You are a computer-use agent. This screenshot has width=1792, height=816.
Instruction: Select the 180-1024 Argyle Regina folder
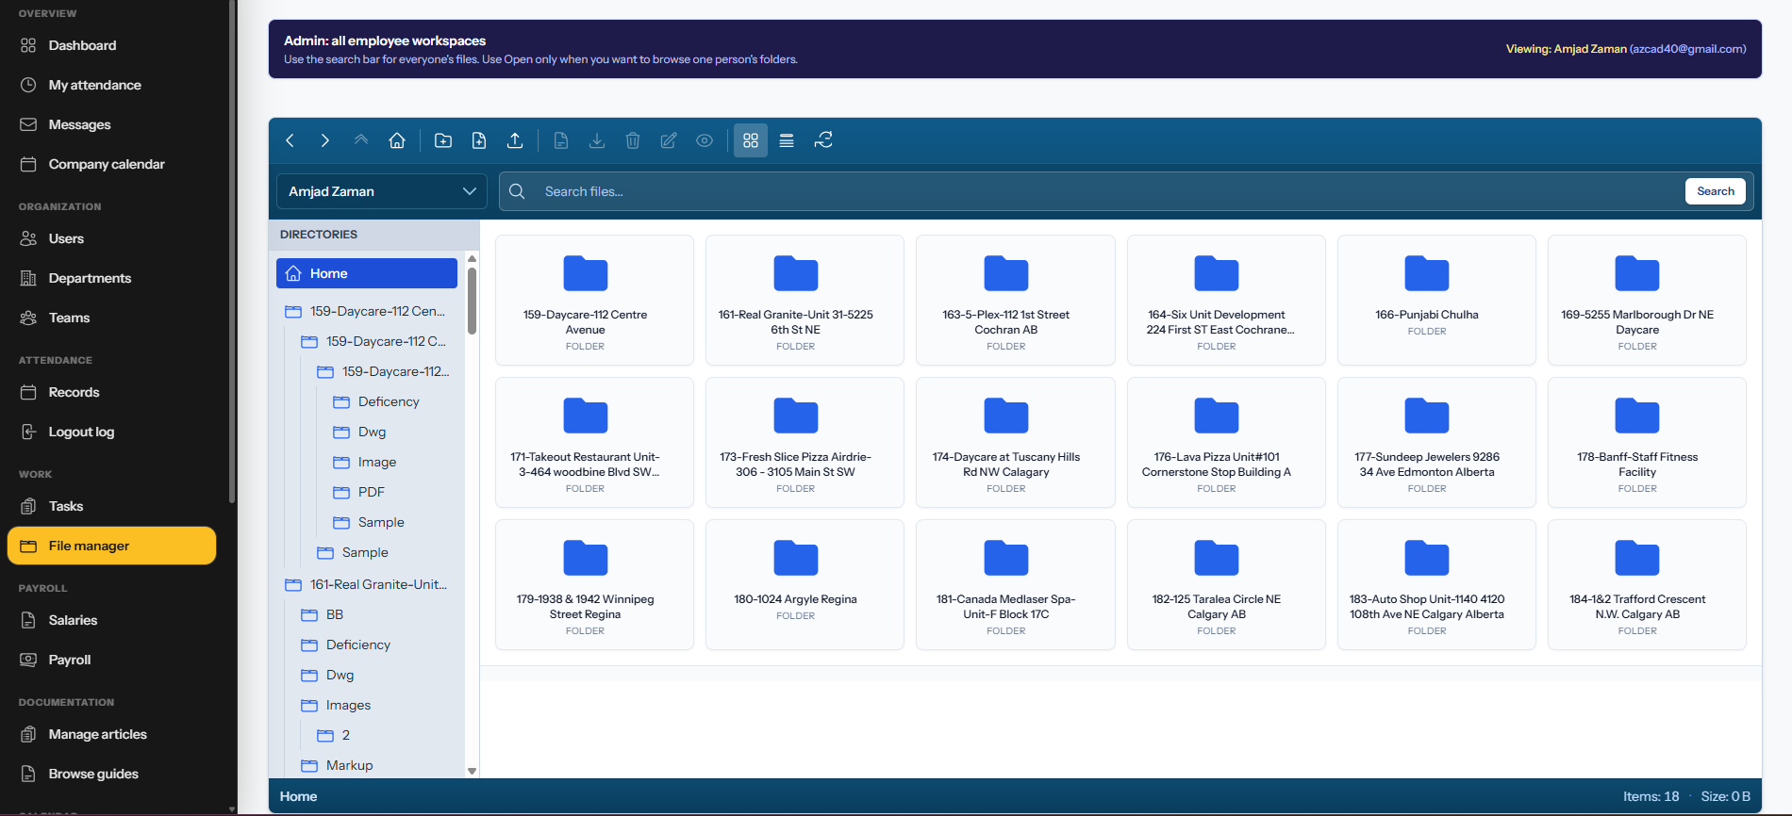(805, 584)
